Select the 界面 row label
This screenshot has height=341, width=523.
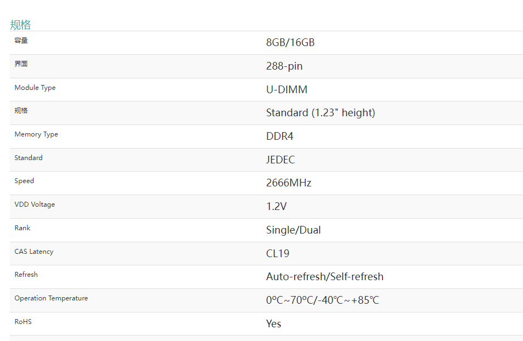[x=21, y=64]
